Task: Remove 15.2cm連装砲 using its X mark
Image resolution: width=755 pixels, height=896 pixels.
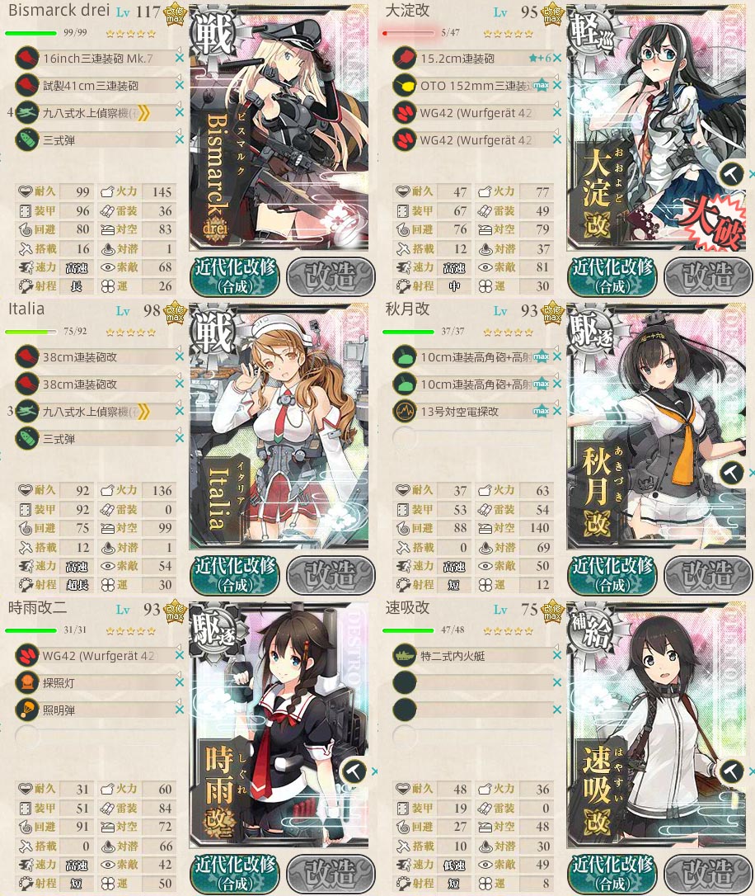Action: click(557, 58)
